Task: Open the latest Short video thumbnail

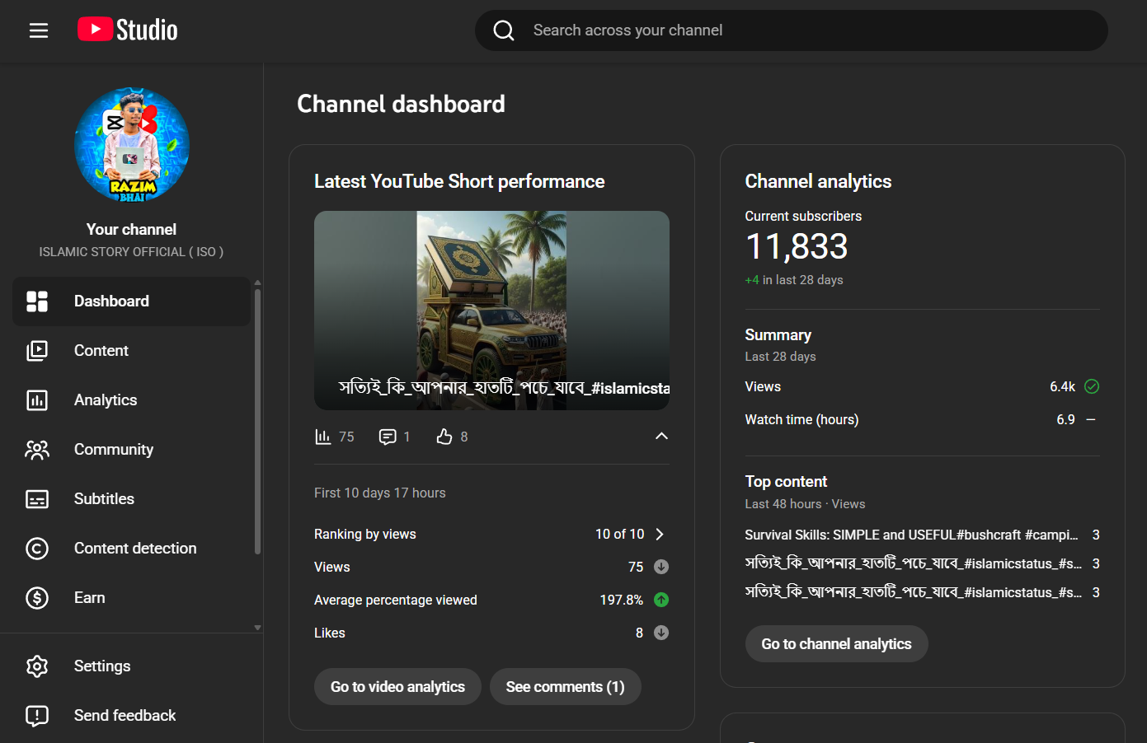Action: point(491,310)
